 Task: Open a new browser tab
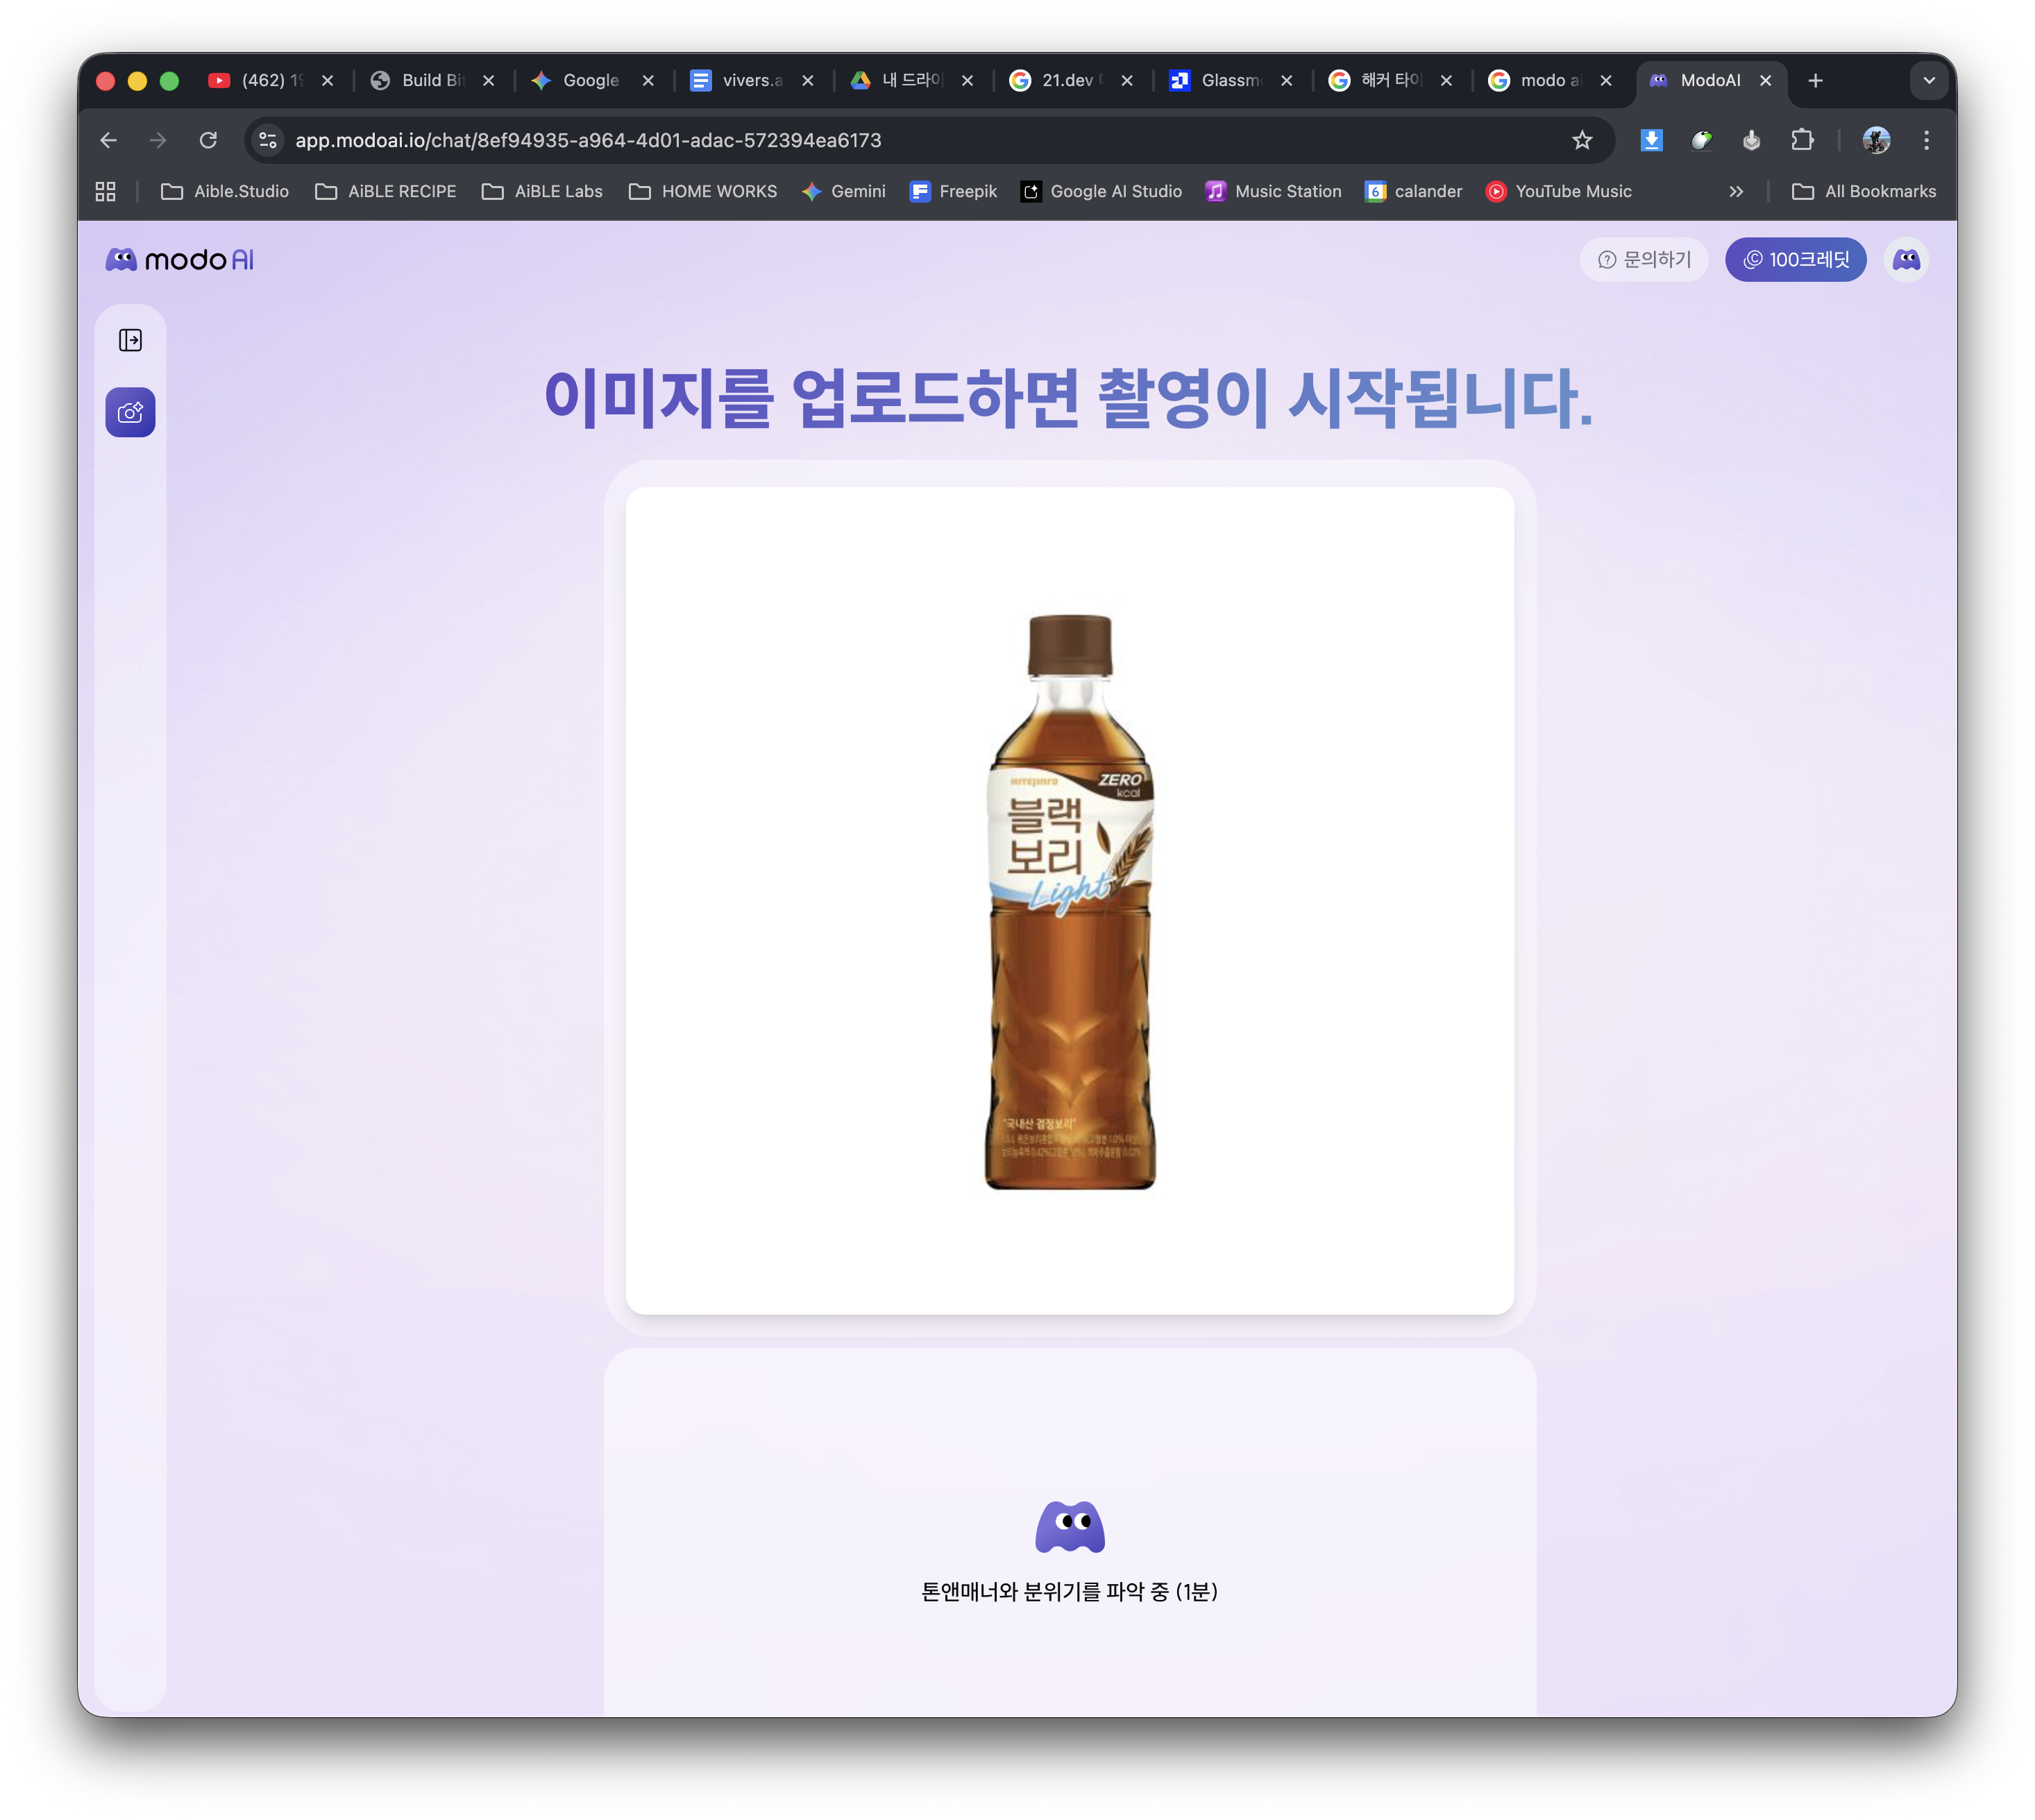(x=1815, y=80)
